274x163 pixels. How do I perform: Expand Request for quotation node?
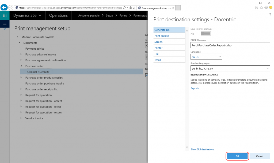coord(21,95)
